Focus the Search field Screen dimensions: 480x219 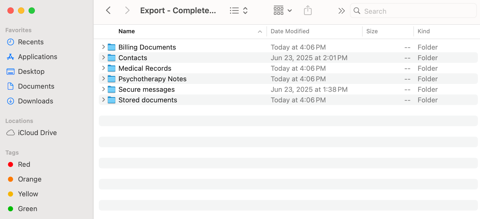[413, 11]
